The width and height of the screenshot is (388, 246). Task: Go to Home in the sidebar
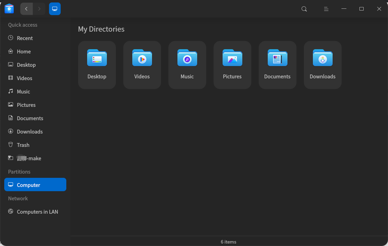click(35, 51)
